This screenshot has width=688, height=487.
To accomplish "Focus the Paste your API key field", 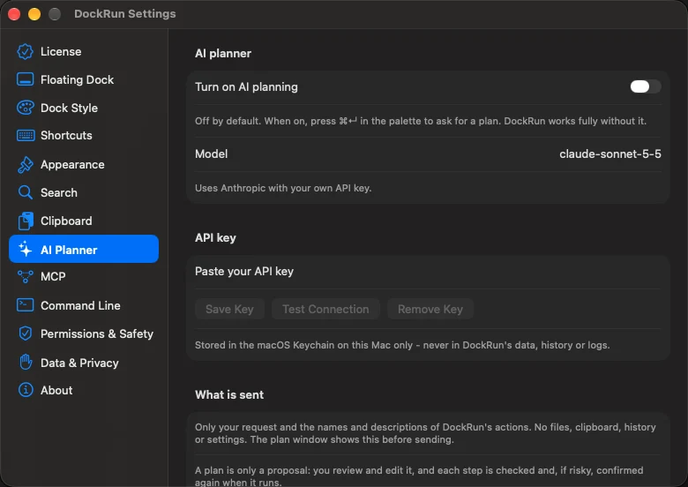I will [x=428, y=271].
